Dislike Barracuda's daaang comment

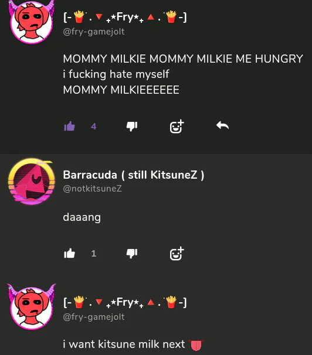click(x=132, y=253)
